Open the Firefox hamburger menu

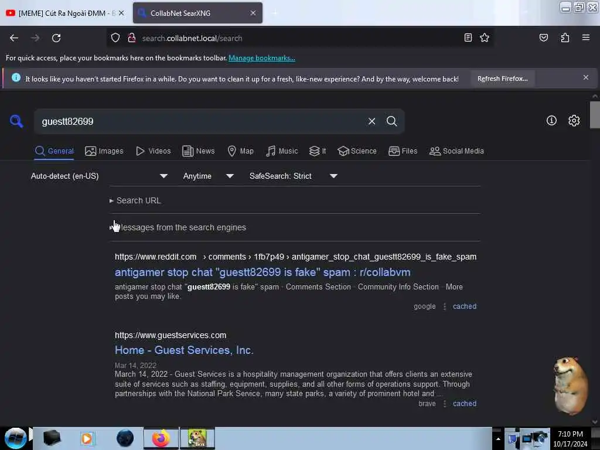[585, 37]
